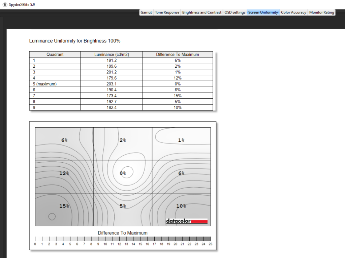Click the 25 mark on the grayscale legend
The width and height of the screenshot is (345, 258).
click(210, 244)
